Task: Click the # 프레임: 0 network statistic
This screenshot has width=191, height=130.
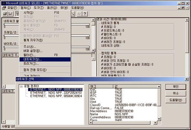Action: pos(109,27)
